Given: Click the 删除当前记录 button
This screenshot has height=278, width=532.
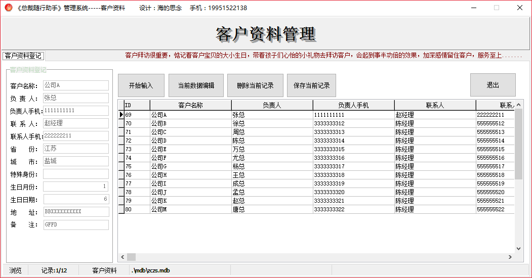Looking at the screenshot, I should [x=255, y=85].
